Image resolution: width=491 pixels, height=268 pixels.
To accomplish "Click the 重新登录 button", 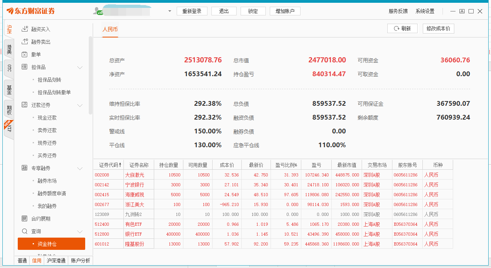I will click(x=192, y=11).
